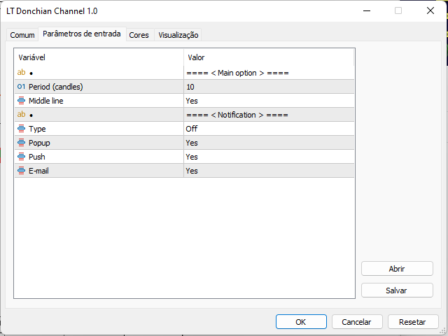Open the Popup Yes value dropdown

coord(269,143)
